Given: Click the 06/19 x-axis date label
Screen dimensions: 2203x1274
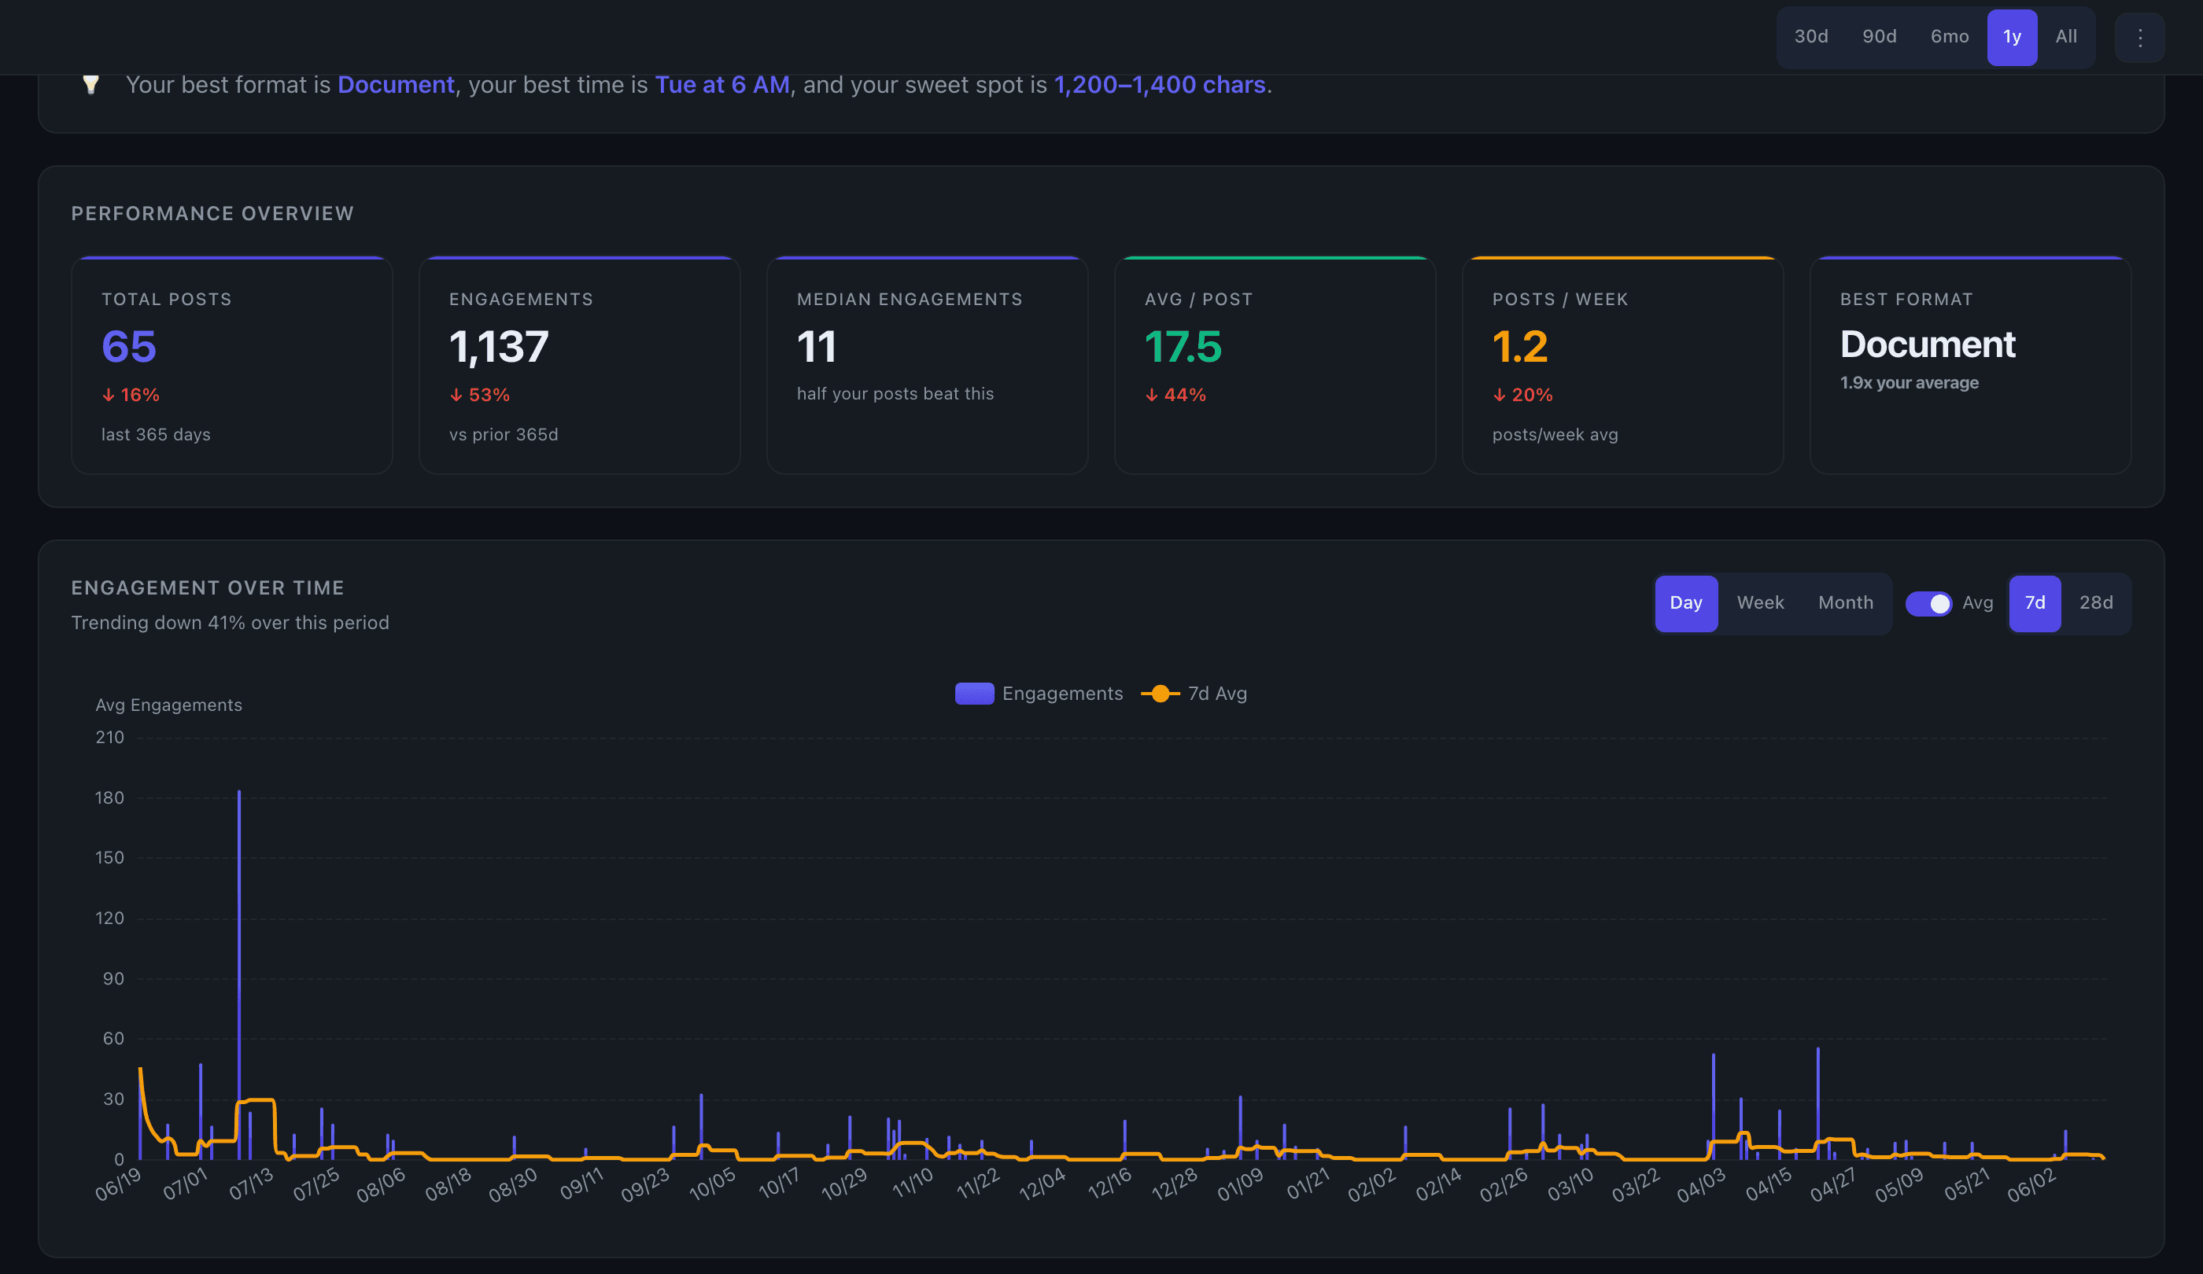Looking at the screenshot, I should click(118, 1185).
